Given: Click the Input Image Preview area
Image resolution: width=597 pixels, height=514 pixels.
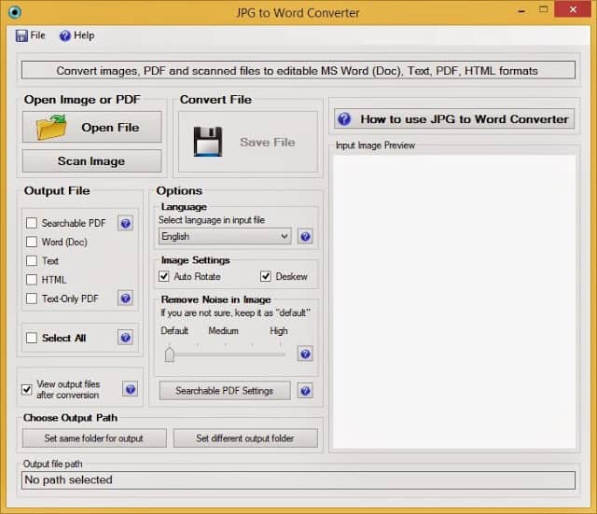Looking at the screenshot, I should tap(454, 302).
